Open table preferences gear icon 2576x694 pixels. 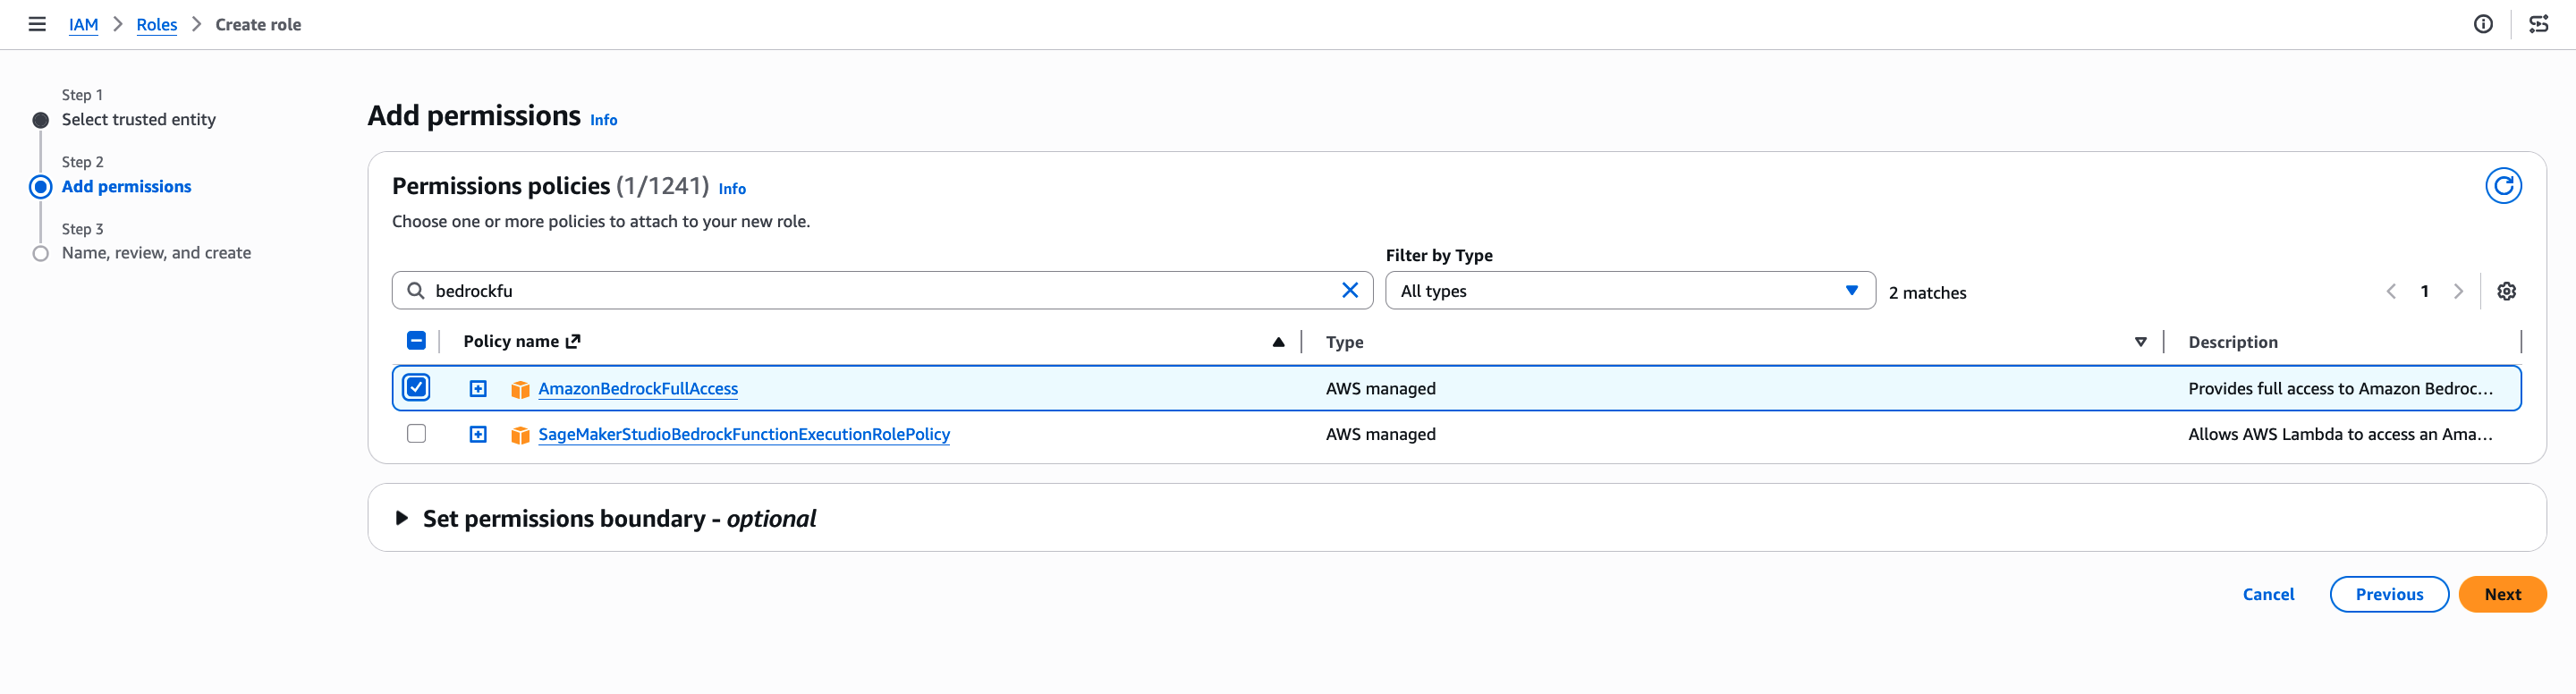coord(2506,291)
